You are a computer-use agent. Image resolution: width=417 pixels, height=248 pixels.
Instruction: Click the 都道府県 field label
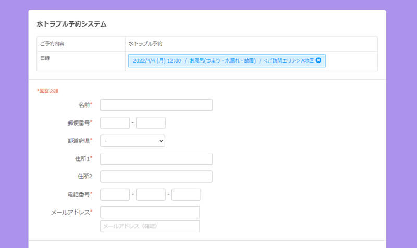point(78,141)
